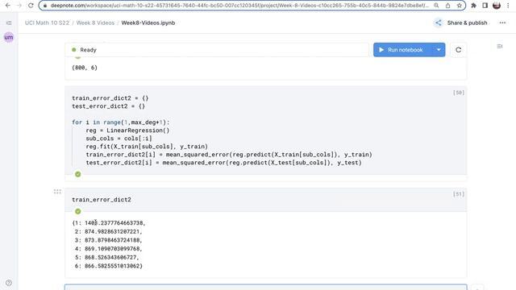516x290 pixels.
Task: Go back in browser history
Action: tap(7, 6)
